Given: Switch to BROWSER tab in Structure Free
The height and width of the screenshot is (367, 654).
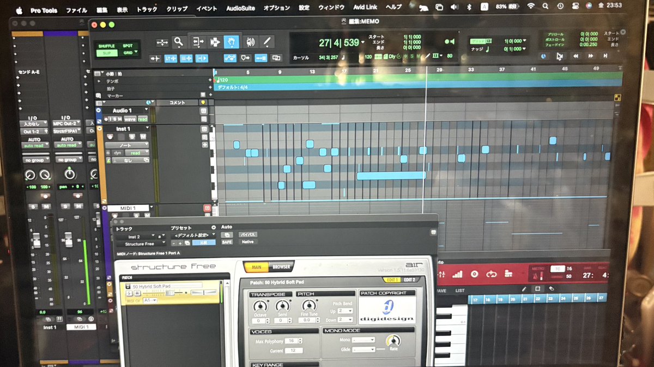Looking at the screenshot, I should click(281, 267).
